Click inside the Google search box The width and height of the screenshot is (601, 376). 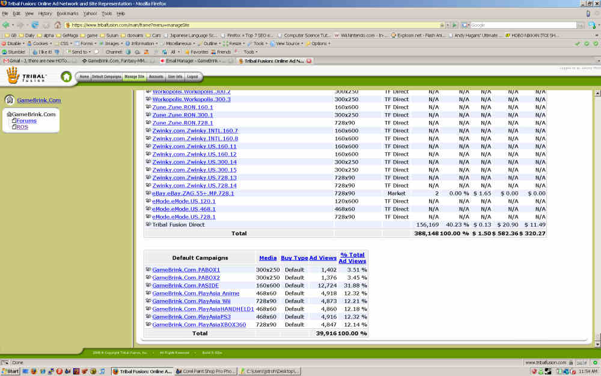click(x=523, y=25)
